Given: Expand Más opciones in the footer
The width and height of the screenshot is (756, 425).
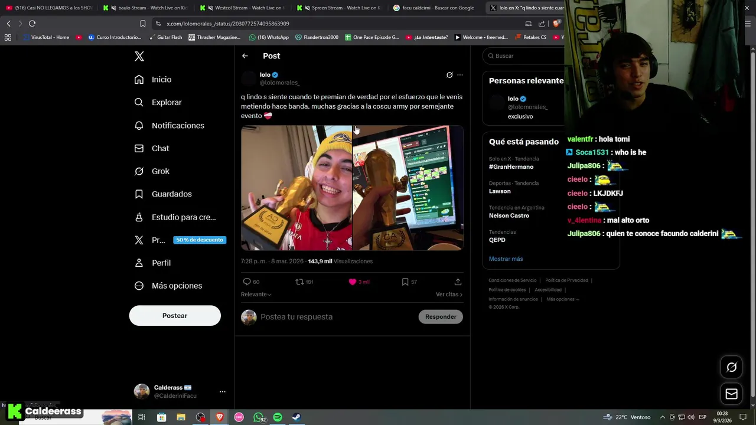Looking at the screenshot, I should (x=562, y=299).
